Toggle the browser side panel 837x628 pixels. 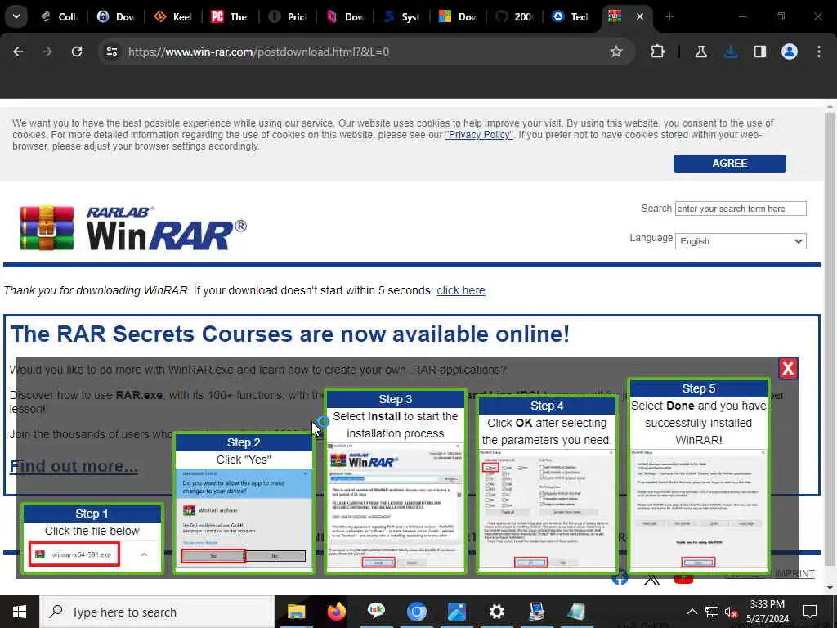point(760,52)
